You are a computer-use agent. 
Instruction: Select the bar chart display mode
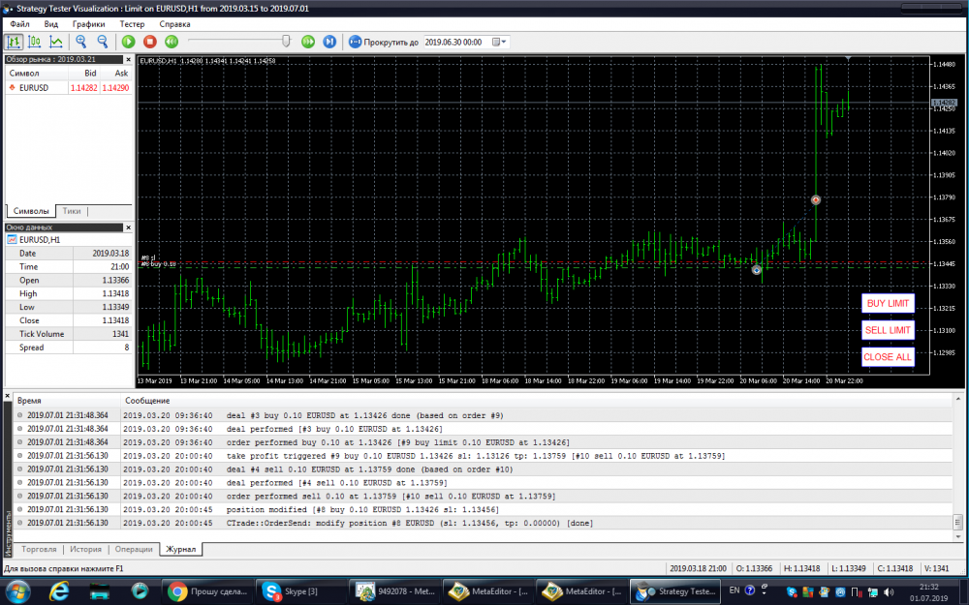(x=15, y=42)
